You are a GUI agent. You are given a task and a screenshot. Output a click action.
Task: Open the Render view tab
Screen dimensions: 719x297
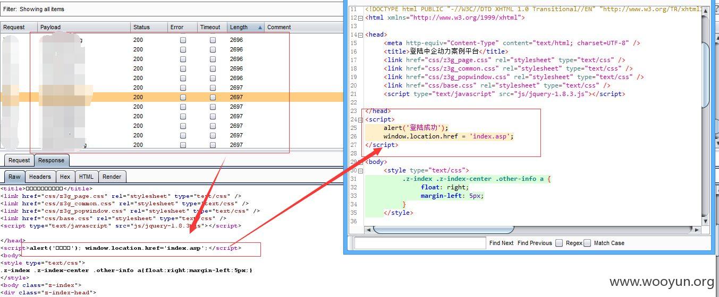[x=112, y=177]
